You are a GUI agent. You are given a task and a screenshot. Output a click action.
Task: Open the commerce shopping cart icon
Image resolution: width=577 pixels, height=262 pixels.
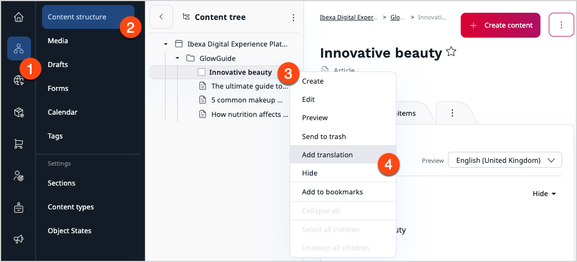coord(19,144)
